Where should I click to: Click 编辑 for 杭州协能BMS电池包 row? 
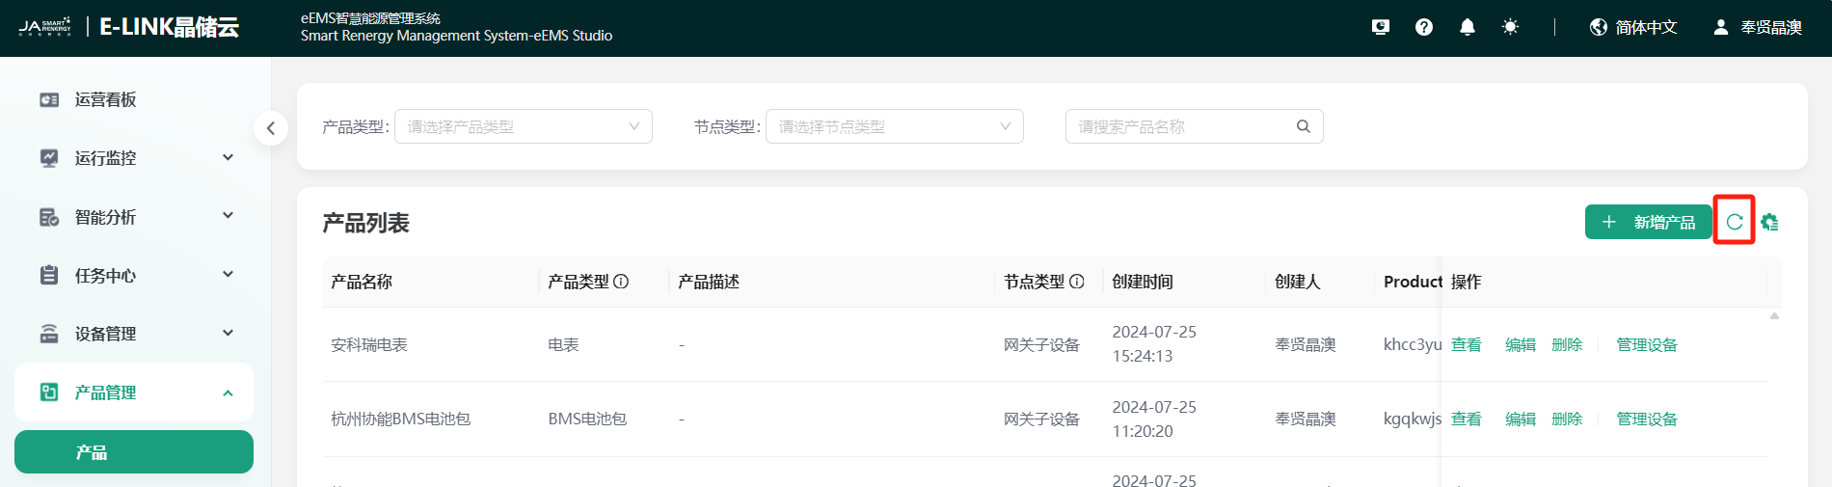pyautogui.click(x=1520, y=419)
